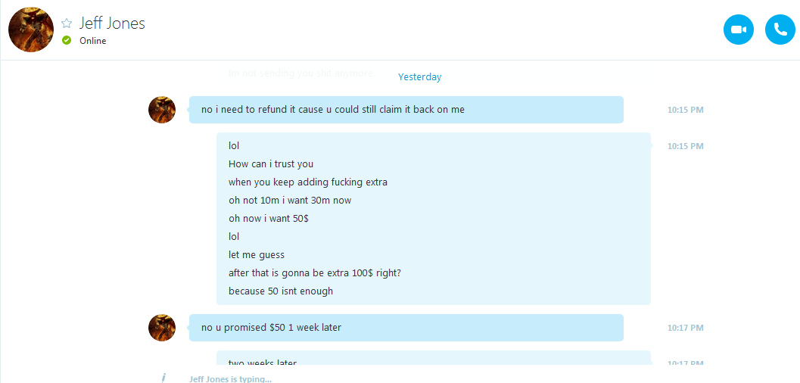Viewport: 800px width, 383px height.
Task: Click the "Jeff Jones is typing..." indicator
Action: click(231, 379)
